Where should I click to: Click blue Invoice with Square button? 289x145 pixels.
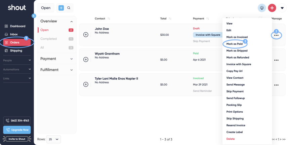click(208, 35)
